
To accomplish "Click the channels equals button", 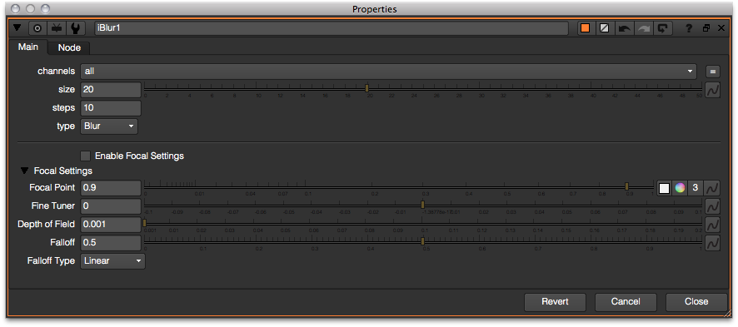I will [x=712, y=72].
